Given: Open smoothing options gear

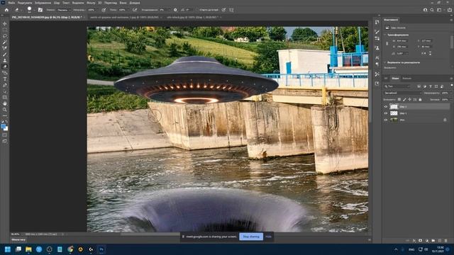Looking at the screenshot, I should coord(175,10).
